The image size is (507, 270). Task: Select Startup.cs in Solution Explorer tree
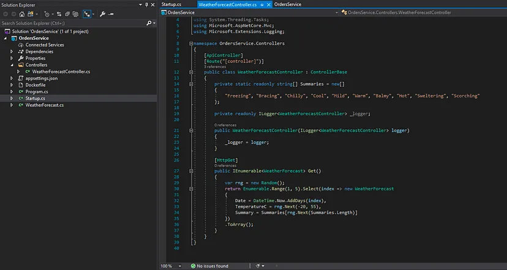pyautogui.click(x=36, y=99)
